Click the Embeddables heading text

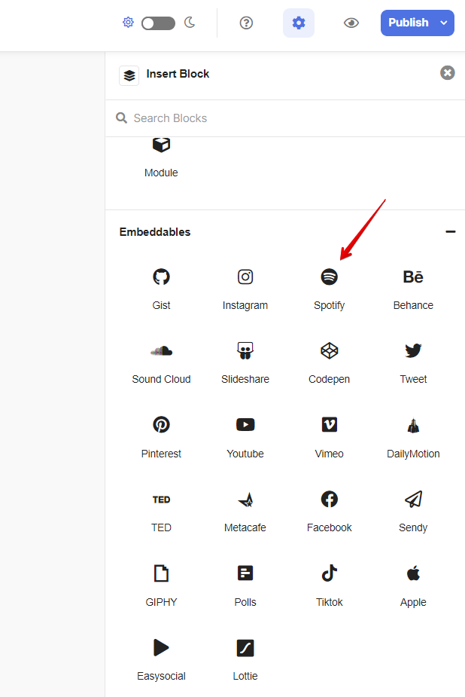[x=155, y=232]
